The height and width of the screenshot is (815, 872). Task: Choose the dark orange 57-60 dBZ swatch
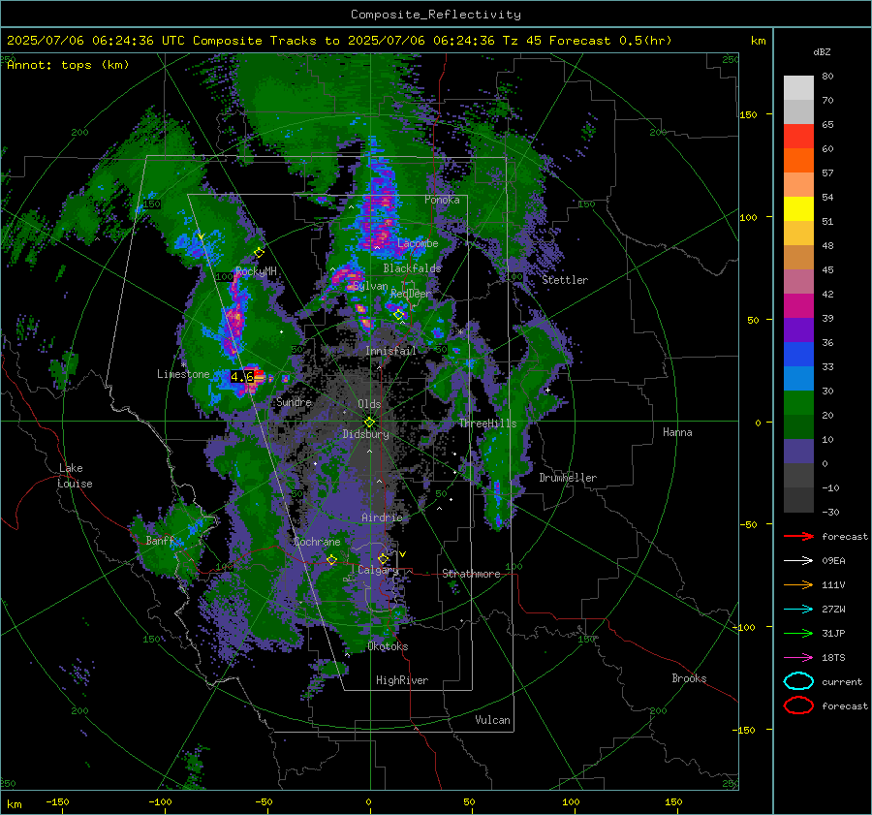[798, 161]
